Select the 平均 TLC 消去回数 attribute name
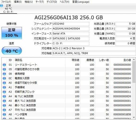Image resolution: width=136 pixels, height=120 pixels. (25, 110)
